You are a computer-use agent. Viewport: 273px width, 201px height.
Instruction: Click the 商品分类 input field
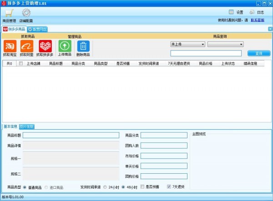(x=164, y=135)
